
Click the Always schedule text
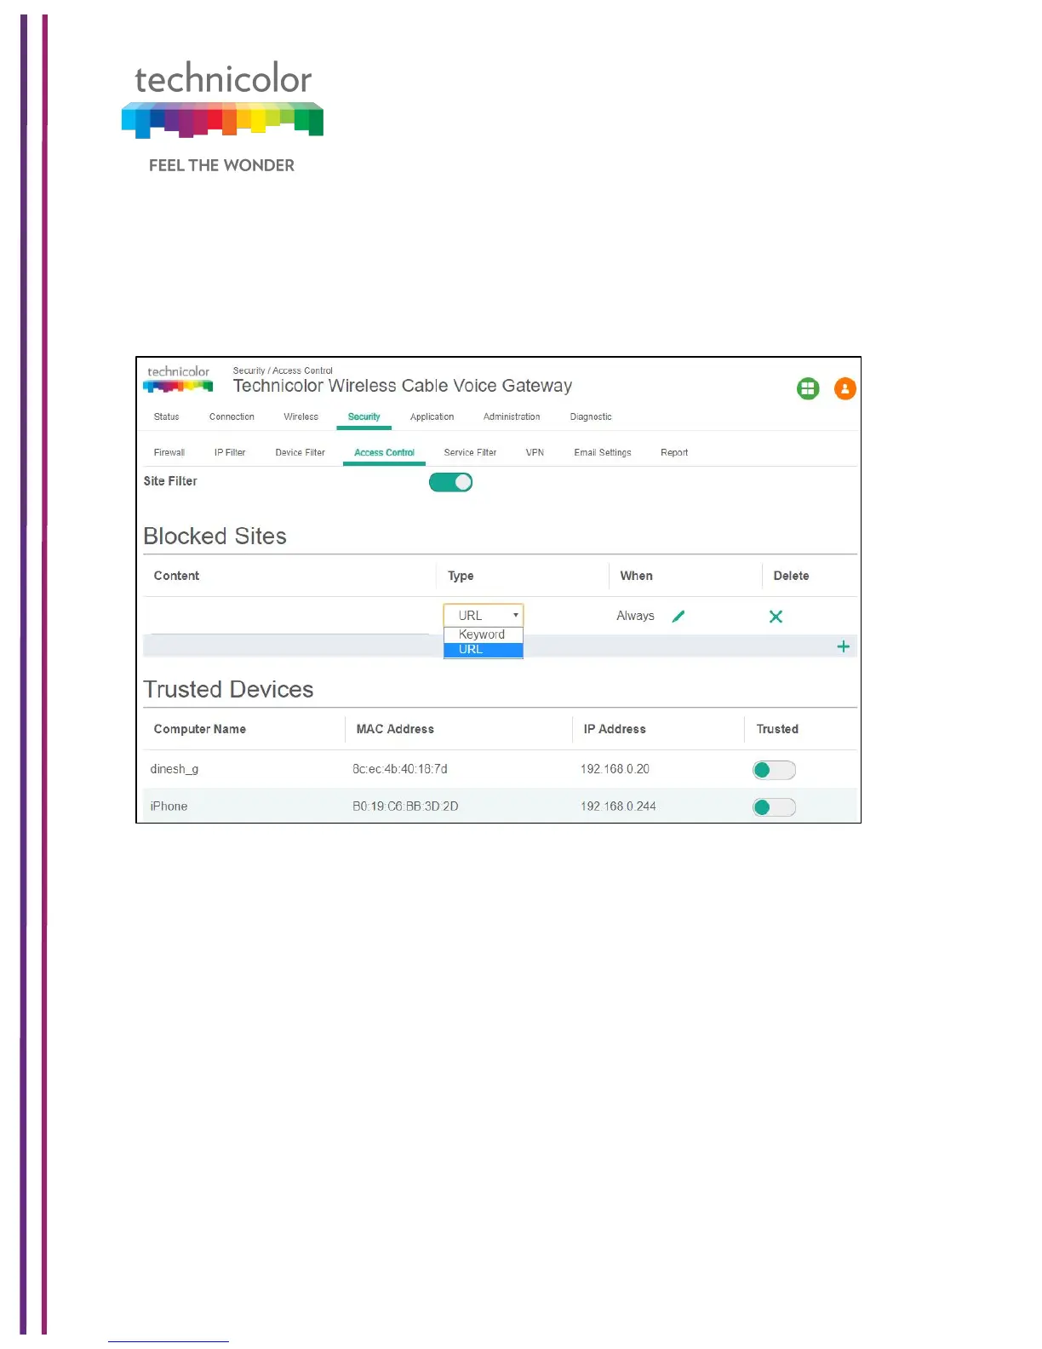pyautogui.click(x=635, y=616)
